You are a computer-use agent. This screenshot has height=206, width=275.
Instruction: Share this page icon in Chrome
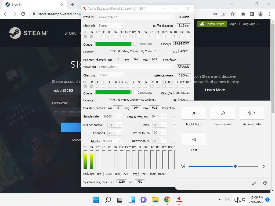224,14
